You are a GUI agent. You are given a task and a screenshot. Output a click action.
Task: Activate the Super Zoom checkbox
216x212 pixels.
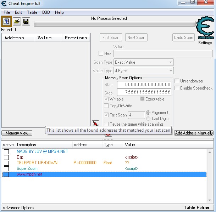pyautogui.click(x=6, y=168)
